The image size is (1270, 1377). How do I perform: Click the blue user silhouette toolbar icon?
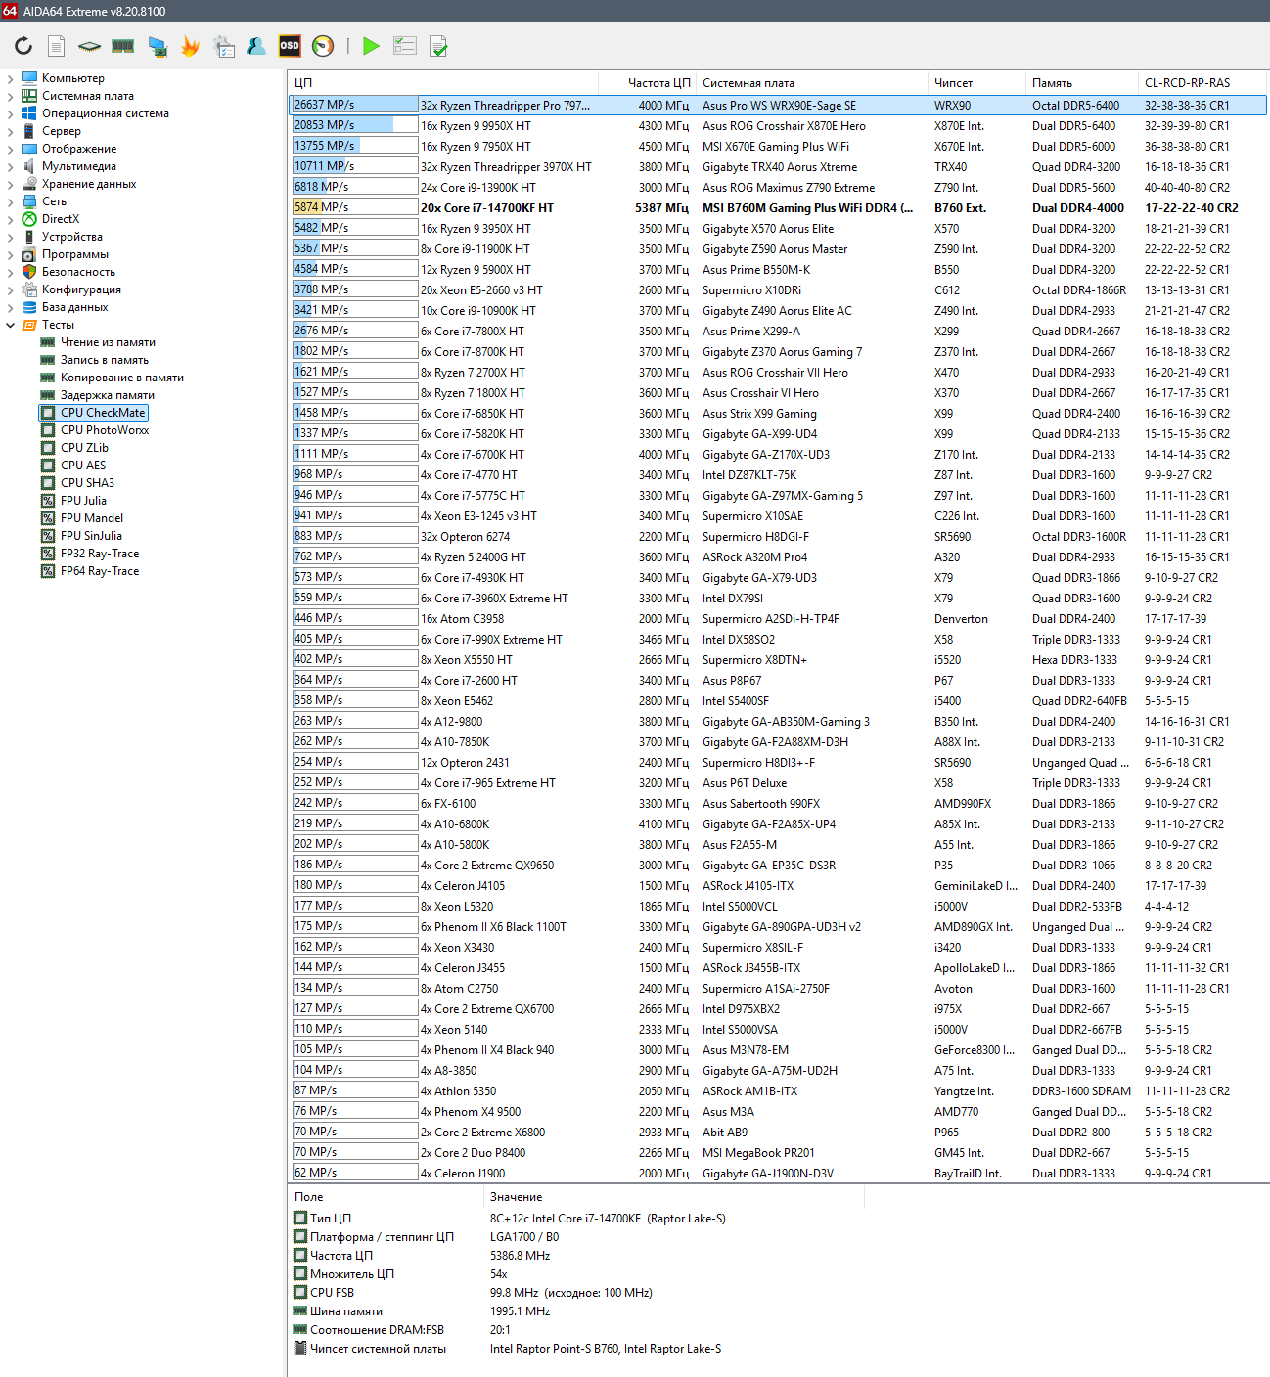click(256, 46)
